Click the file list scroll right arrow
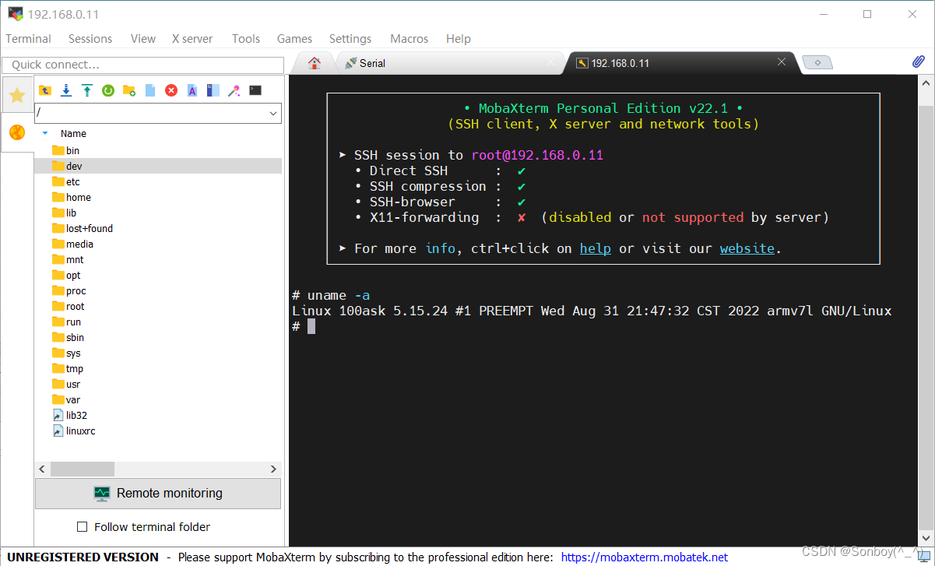The image size is (935, 566). [x=273, y=469]
